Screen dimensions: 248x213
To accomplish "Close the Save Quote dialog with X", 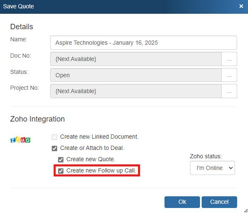I will [x=241, y=6].
